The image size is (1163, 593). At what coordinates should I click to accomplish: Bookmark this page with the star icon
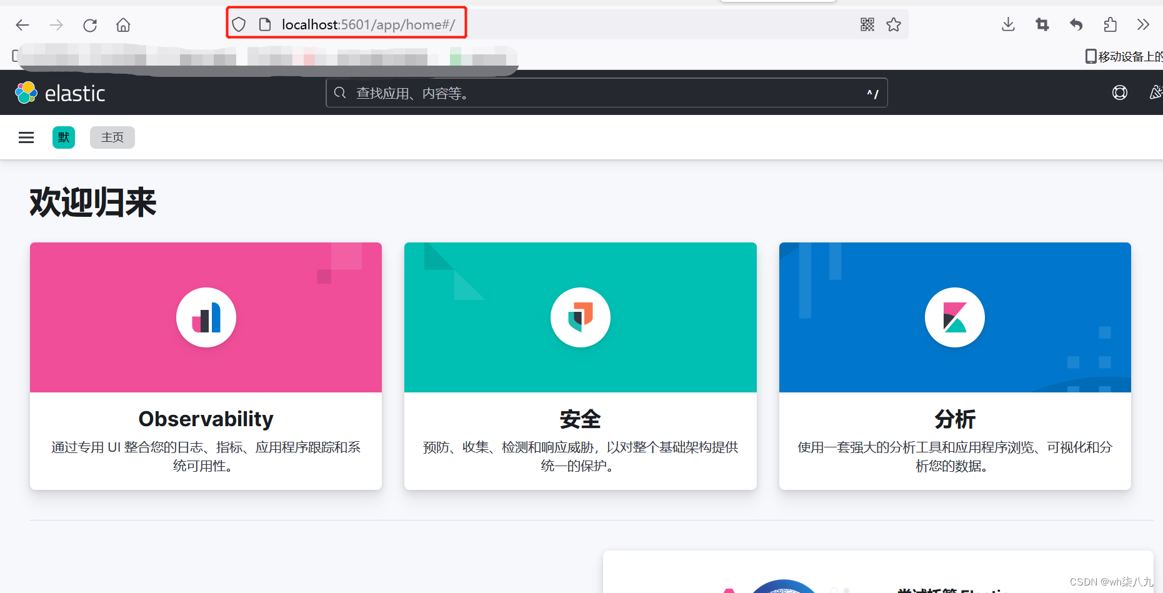click(x=894, y=24)
